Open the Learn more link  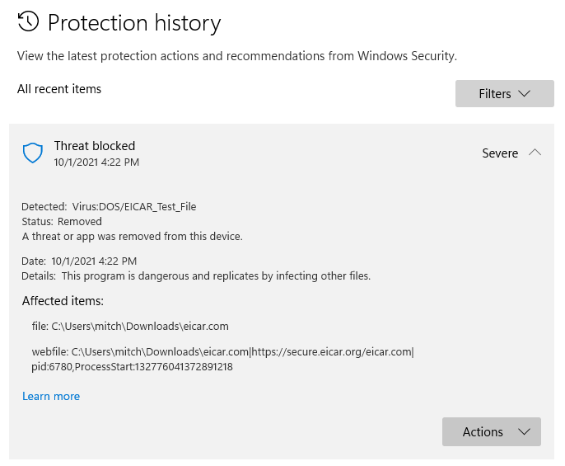[x=51, y=397]
